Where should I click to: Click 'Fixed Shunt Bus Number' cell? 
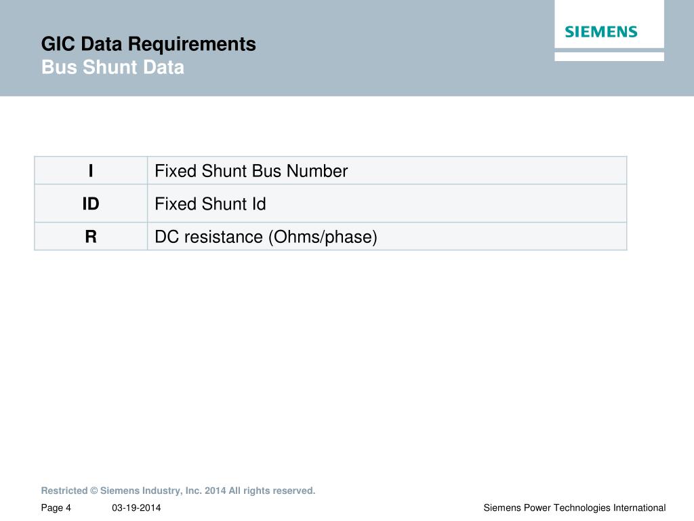387,170
